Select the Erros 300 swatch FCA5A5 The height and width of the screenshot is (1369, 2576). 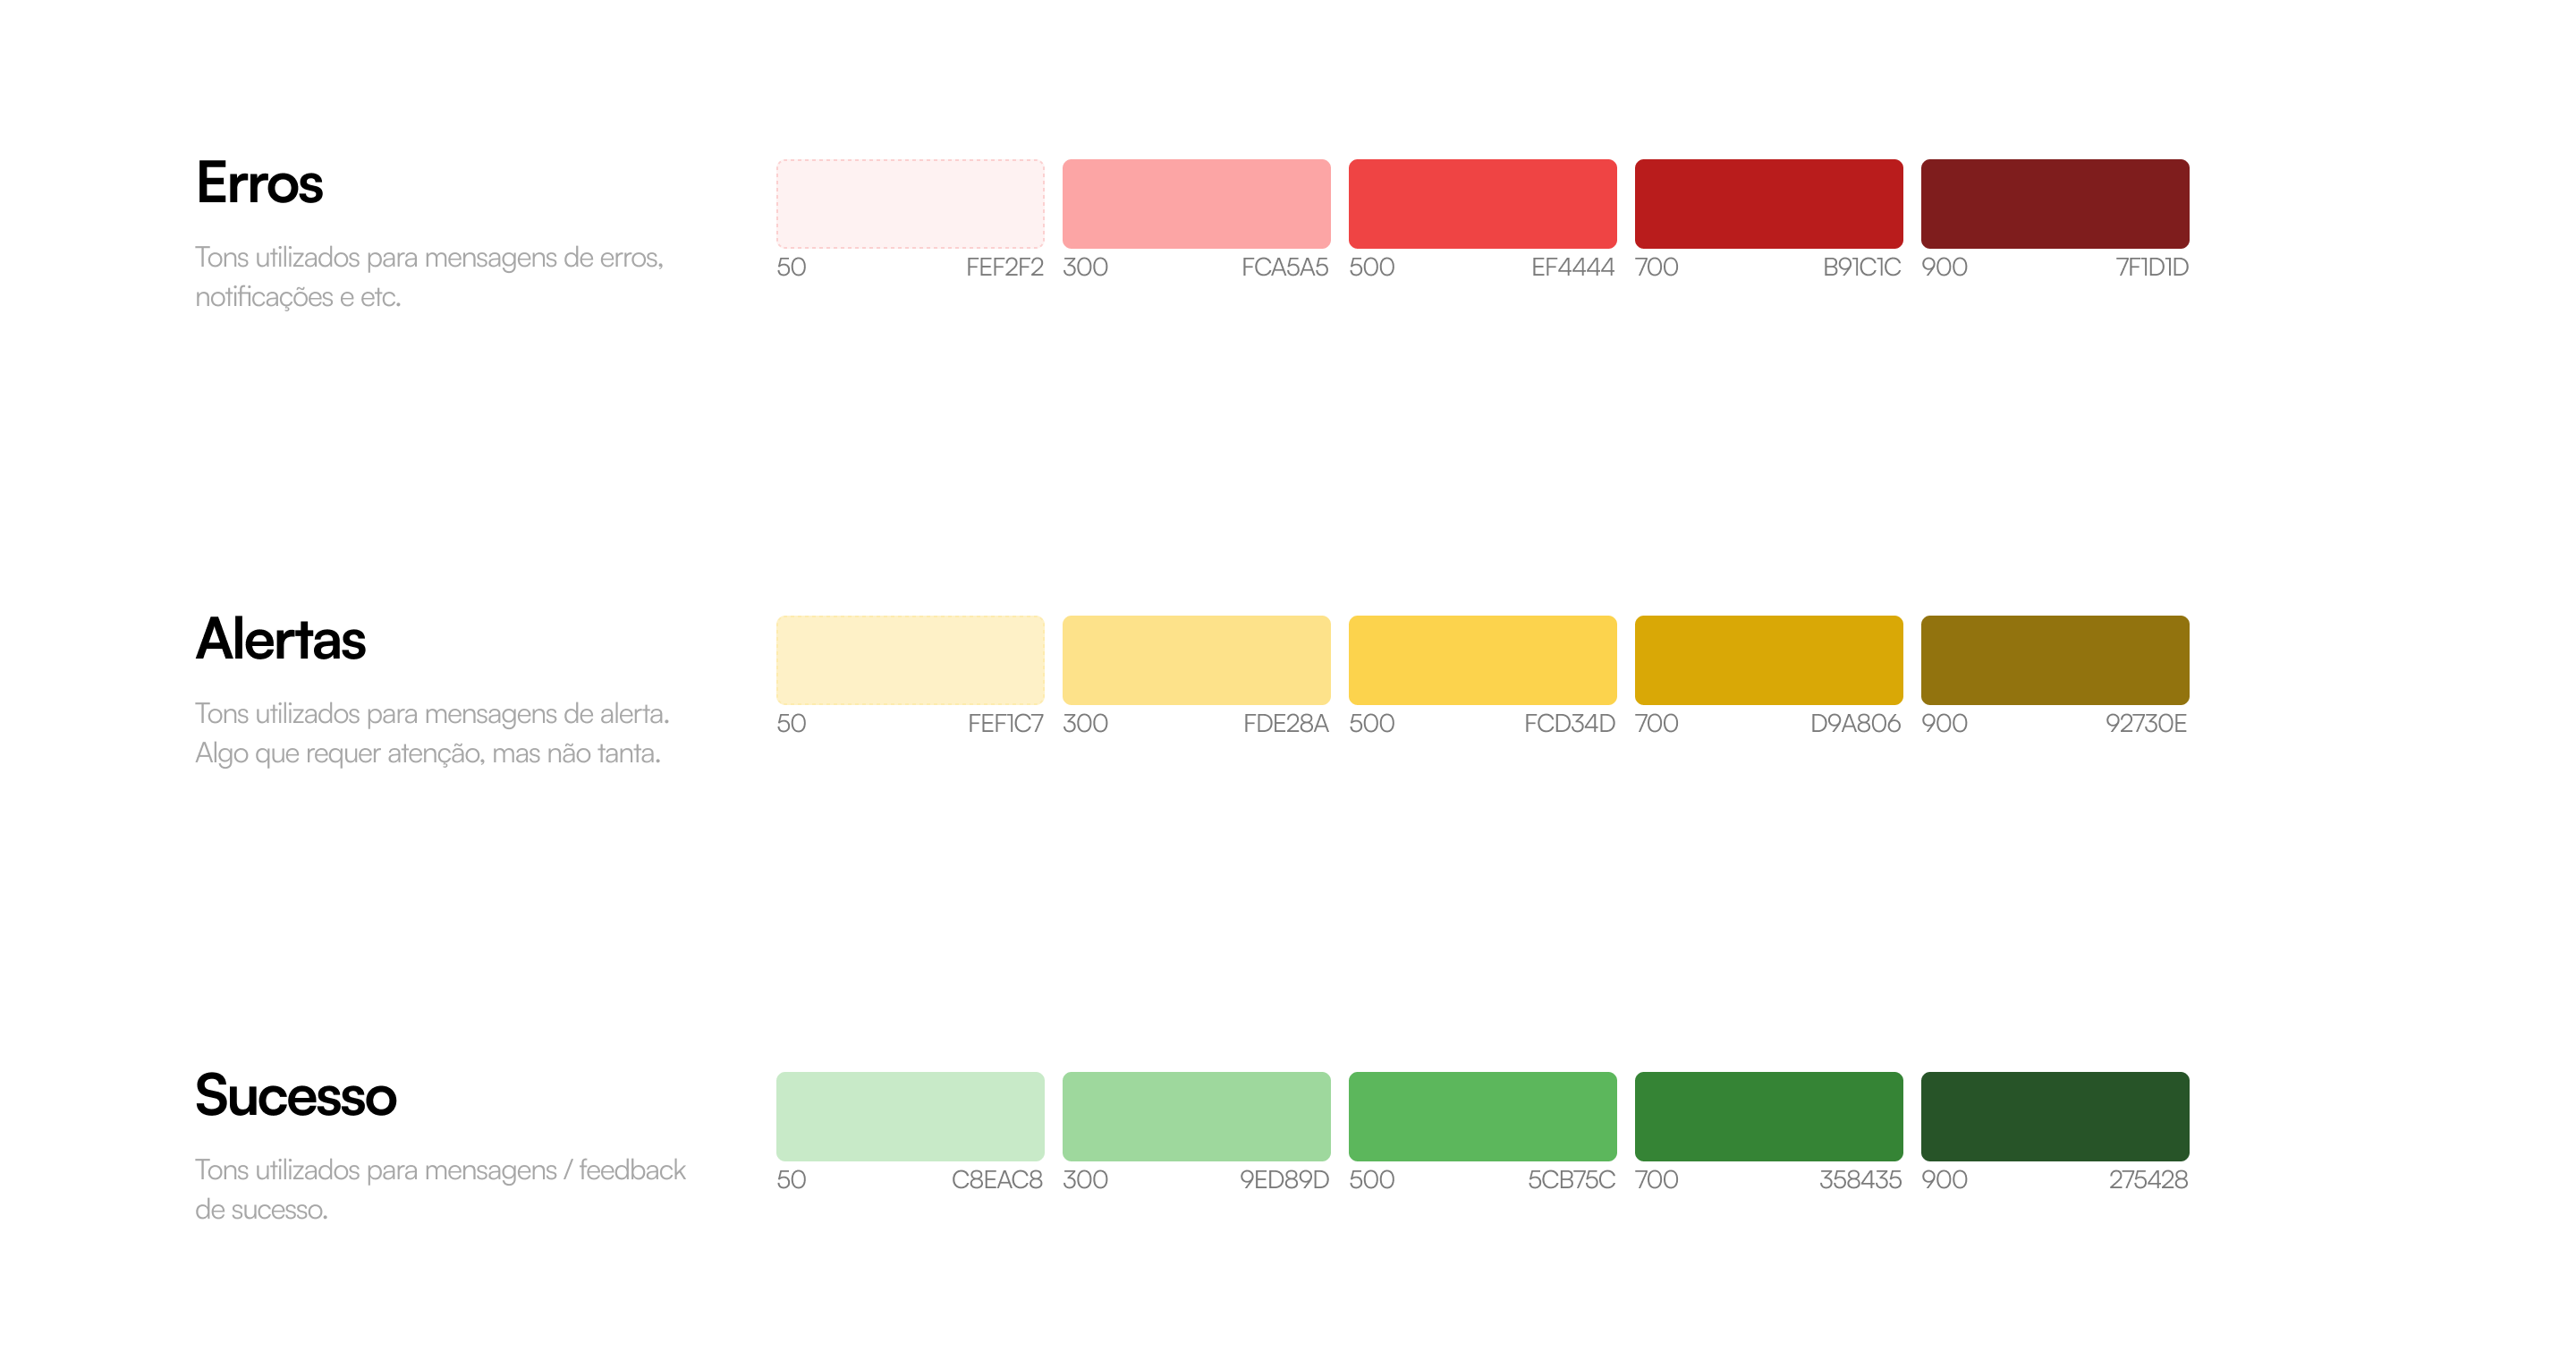1196,203
